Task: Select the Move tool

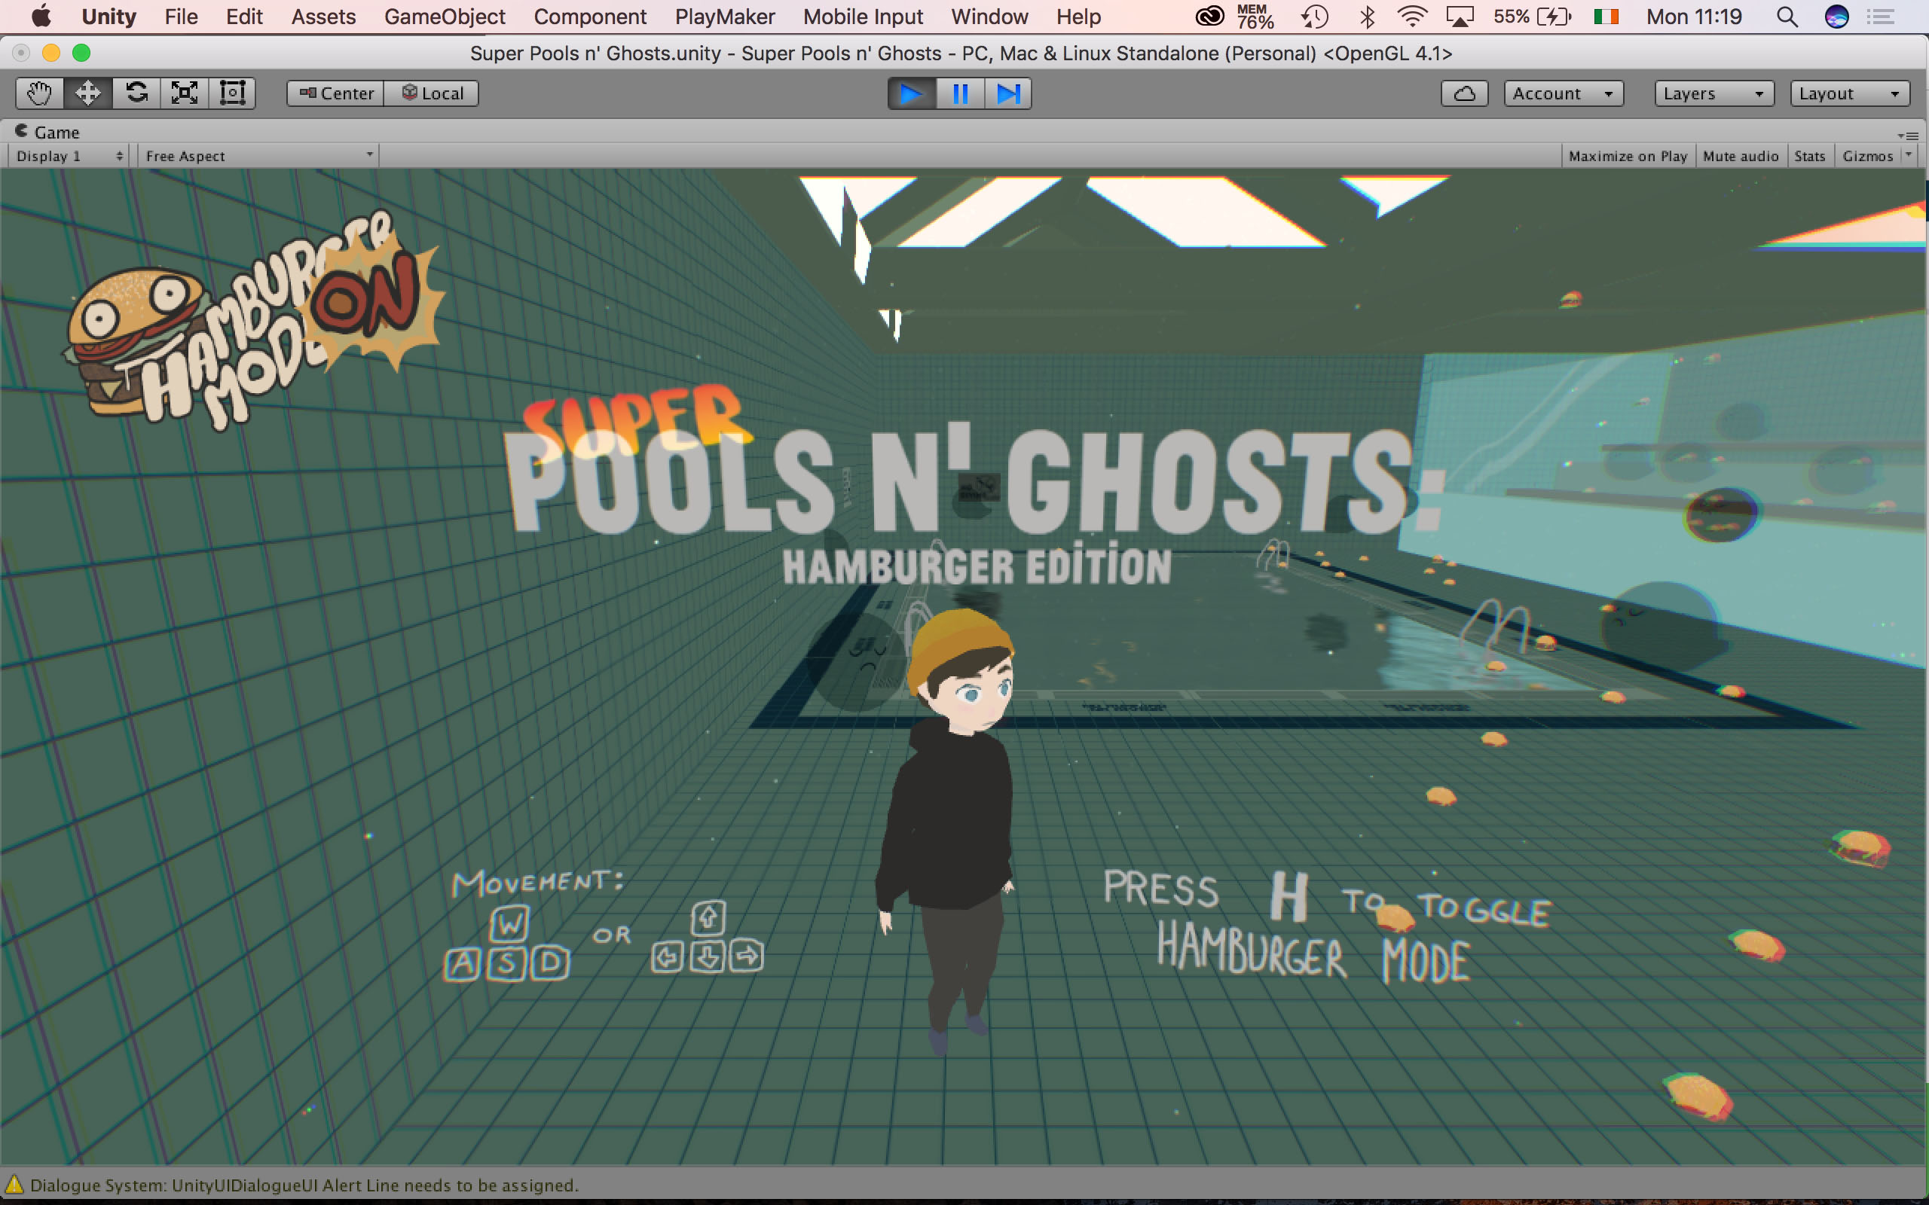Action: tap(87, 93)
